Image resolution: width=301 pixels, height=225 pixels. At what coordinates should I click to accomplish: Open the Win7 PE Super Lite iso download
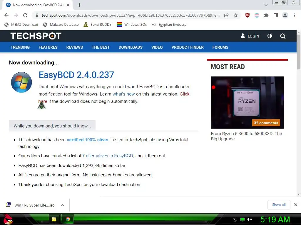[31, 205]
